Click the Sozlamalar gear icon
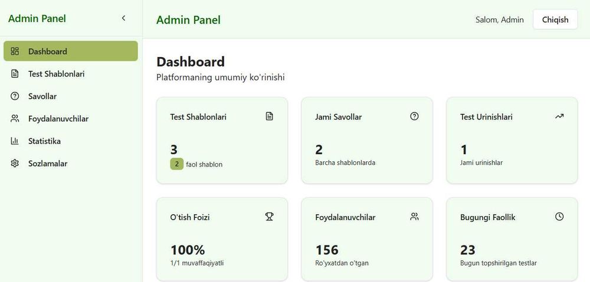Screen dimensions: 590x282 [15, 164]
